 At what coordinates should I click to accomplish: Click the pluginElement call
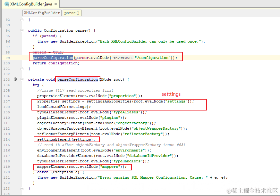click(52, 118)
